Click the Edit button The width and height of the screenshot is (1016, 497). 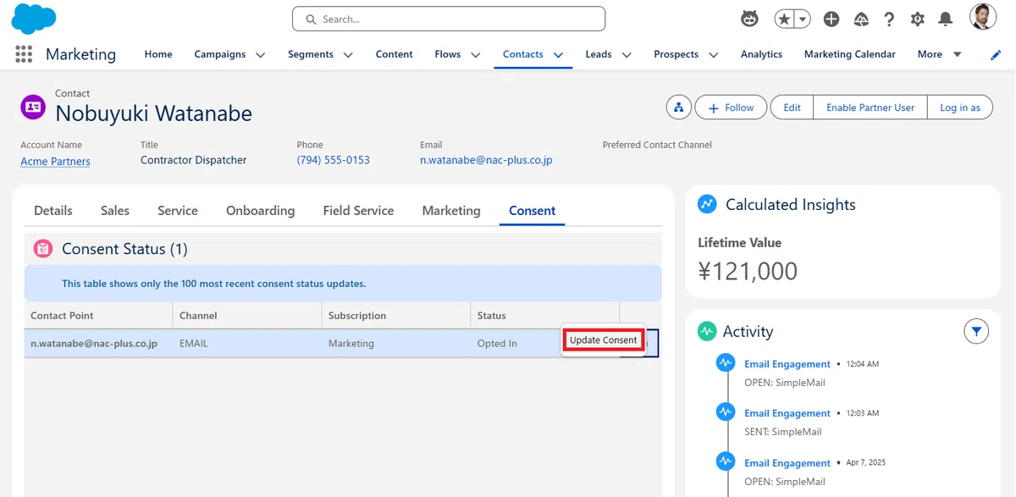click(792, 108)
